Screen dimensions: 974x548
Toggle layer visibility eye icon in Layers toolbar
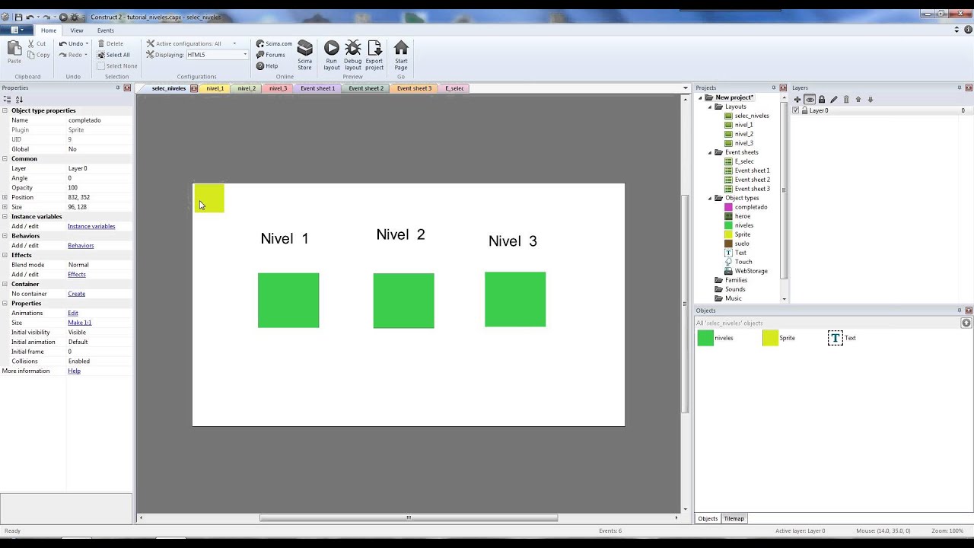810,99
